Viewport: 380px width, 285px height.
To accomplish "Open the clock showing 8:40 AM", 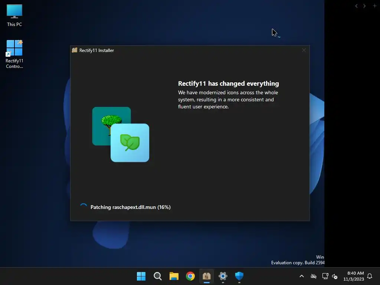I will [354, 276].
